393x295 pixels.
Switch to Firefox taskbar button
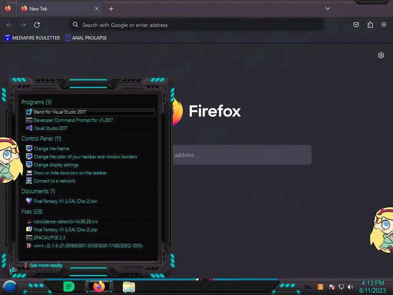pyautogui.click(x=99, y=287)
